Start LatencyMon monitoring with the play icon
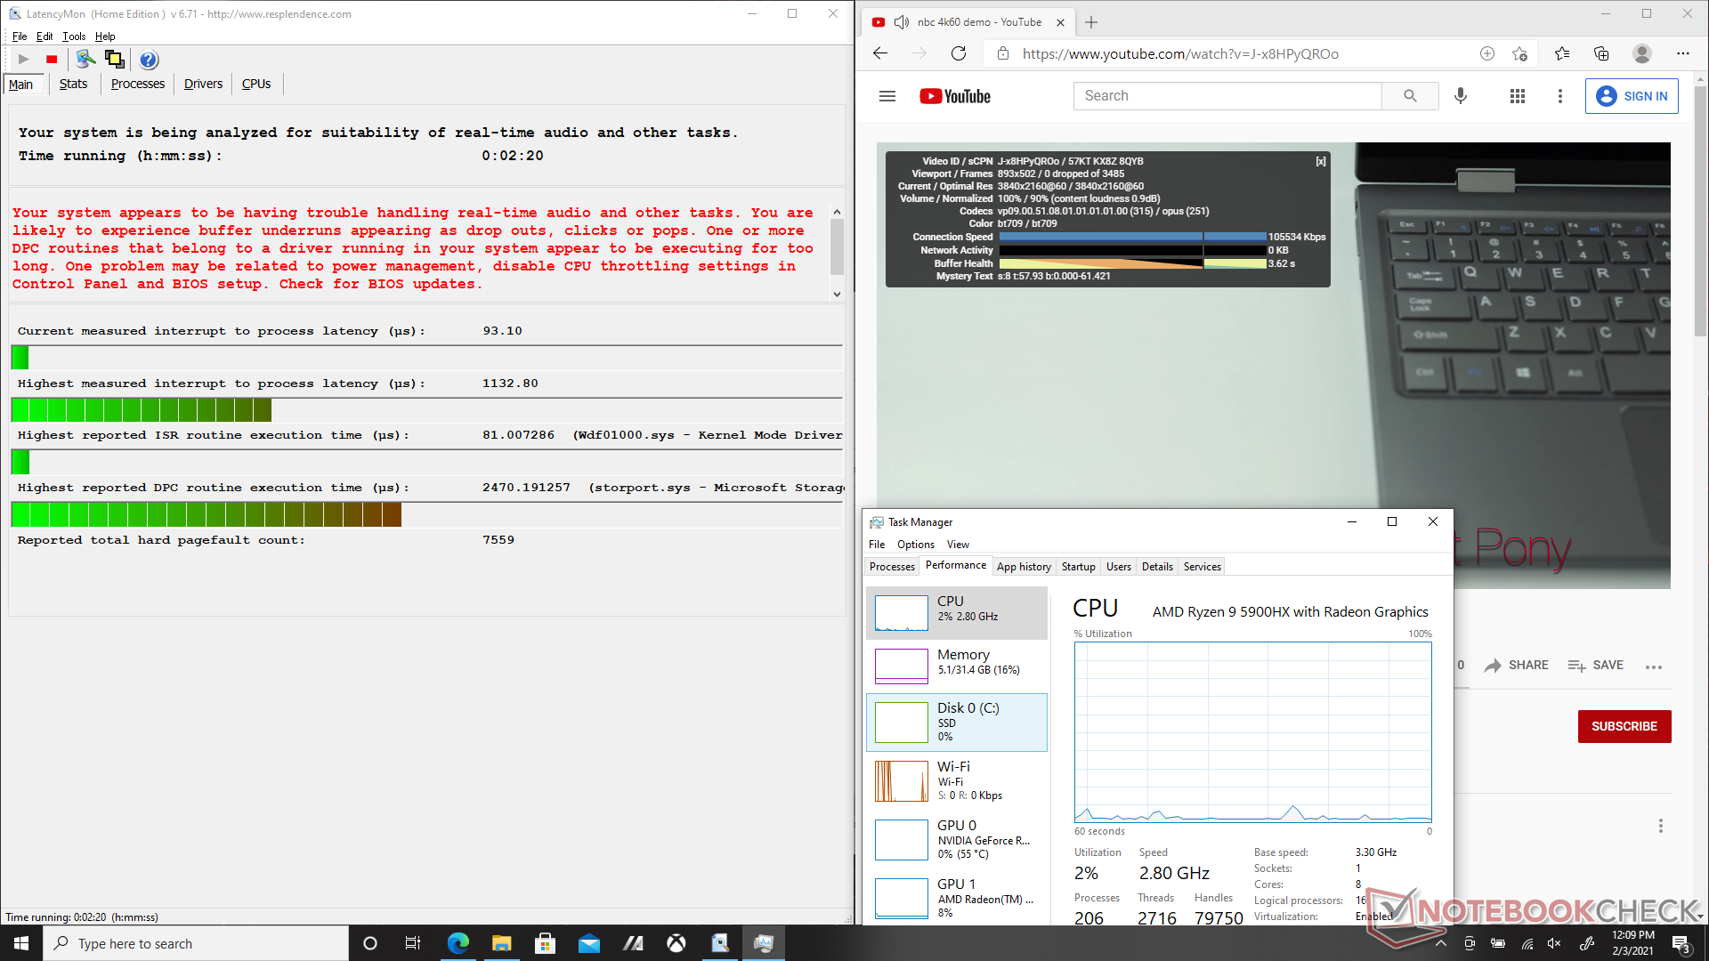 tap(24, 60)
